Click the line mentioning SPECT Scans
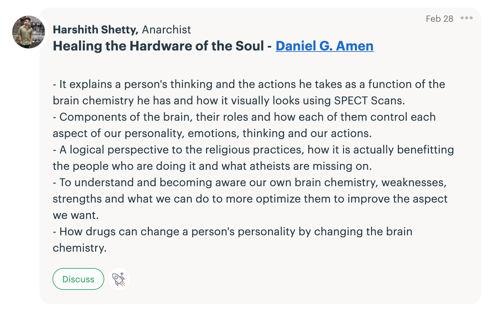498x311 pixels. point(229,101)
